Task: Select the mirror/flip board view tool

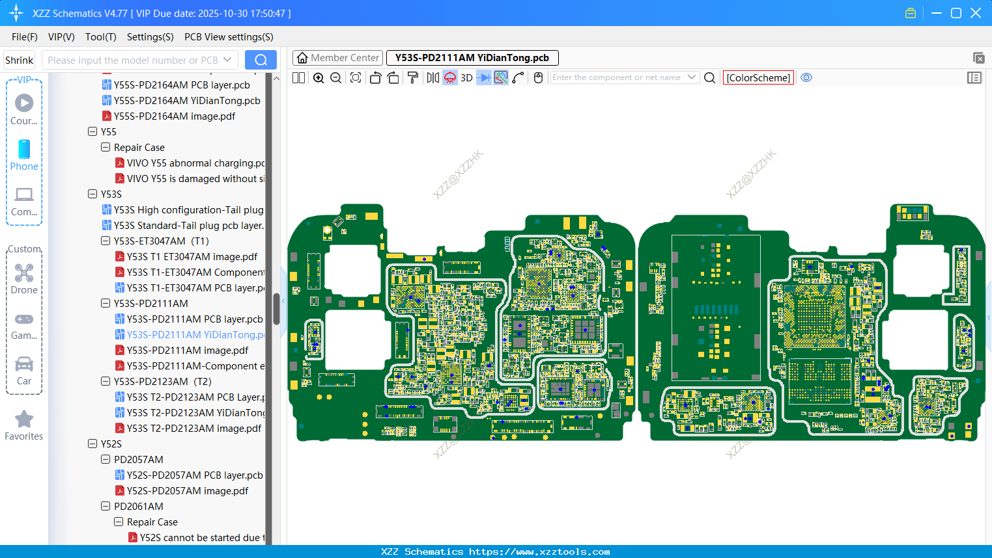Action: (x=431, y=77)
